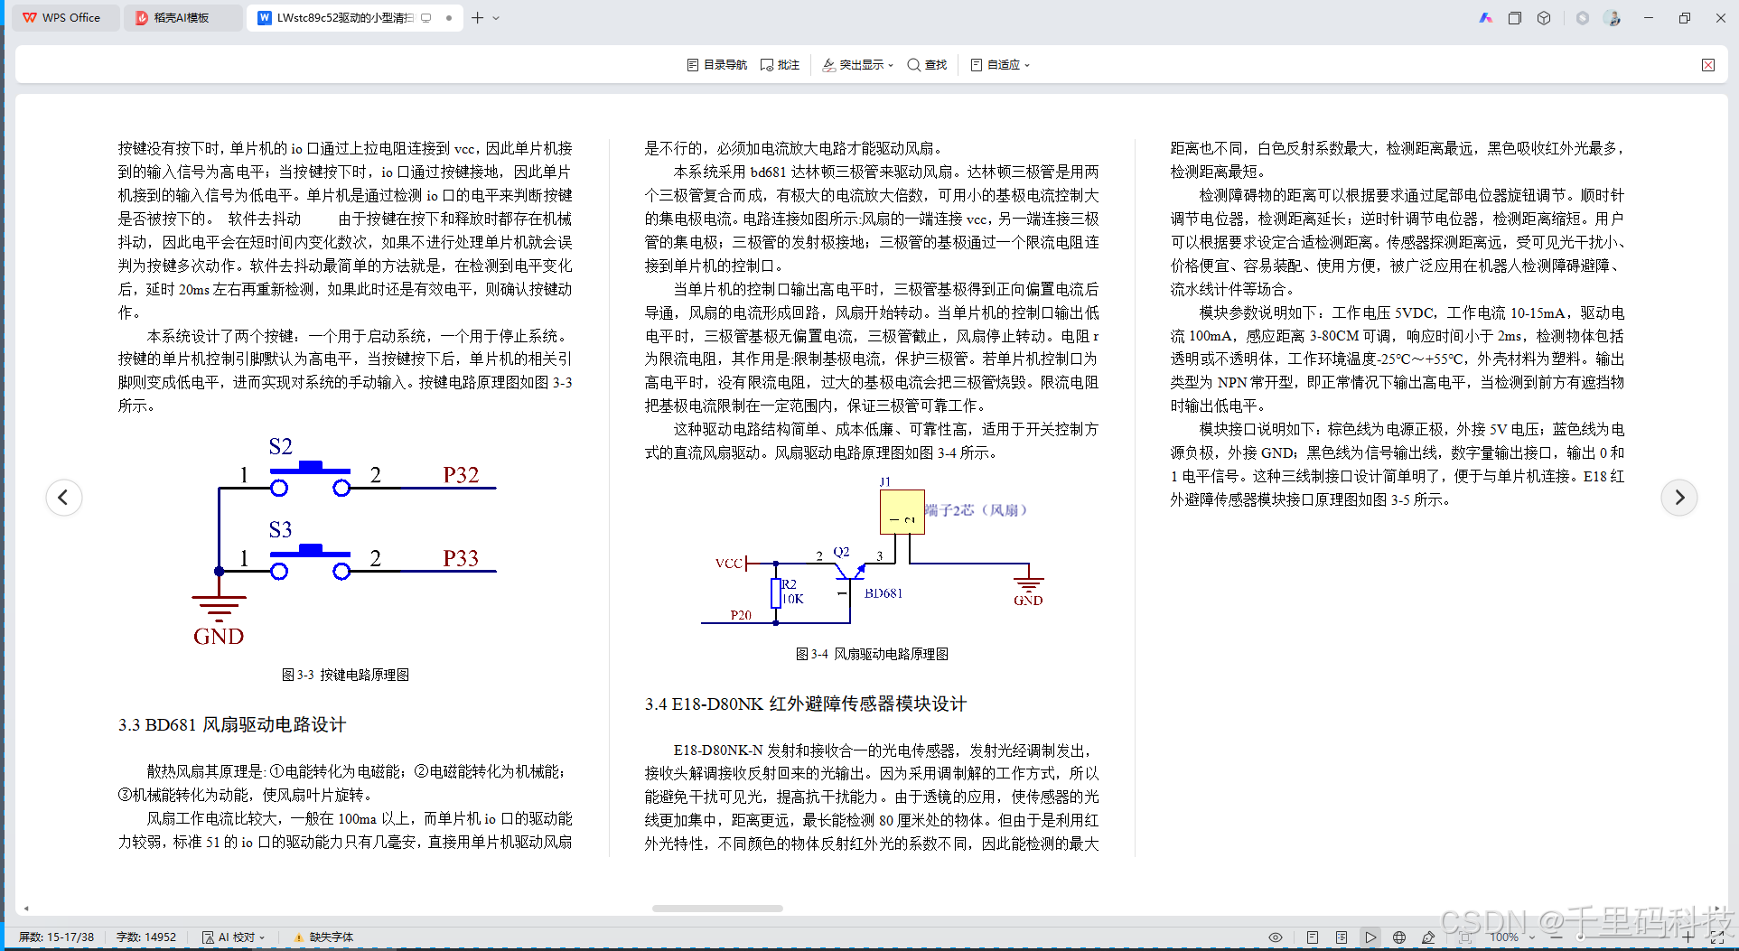The width and height of the screenshot is (1739, 951).
Task: Click the BD681 transistor label
Action: [x=884, y=593]
